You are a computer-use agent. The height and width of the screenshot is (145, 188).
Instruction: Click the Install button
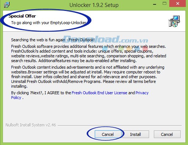point(135,134)
